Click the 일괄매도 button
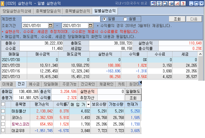 pos(133,92)
